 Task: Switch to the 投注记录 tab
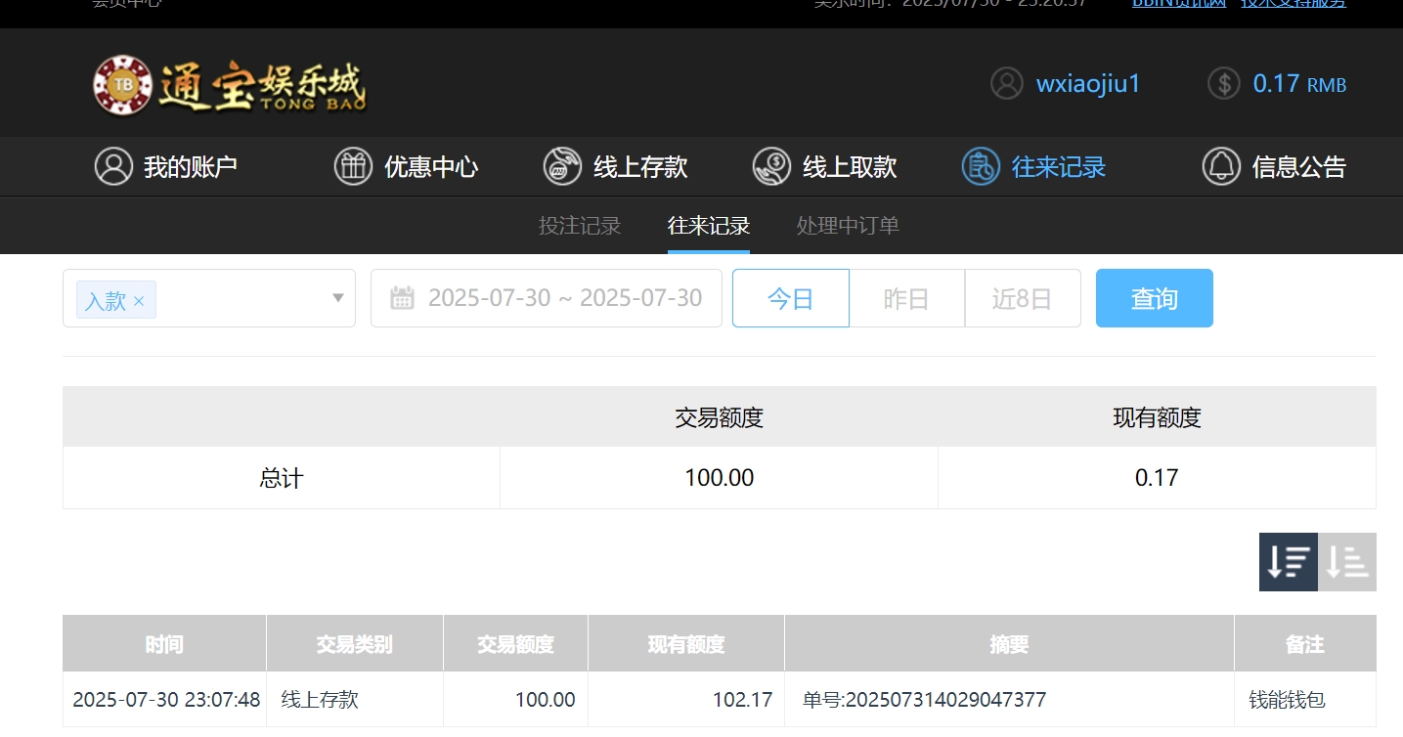click(x=580, y=226)
